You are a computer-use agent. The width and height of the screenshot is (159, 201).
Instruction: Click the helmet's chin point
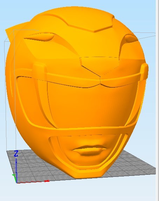pos(87,175)
